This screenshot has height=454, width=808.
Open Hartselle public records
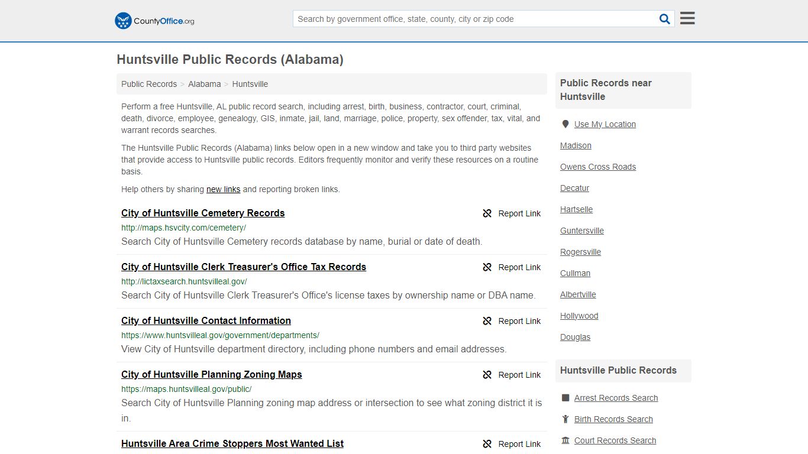point(576,209)
